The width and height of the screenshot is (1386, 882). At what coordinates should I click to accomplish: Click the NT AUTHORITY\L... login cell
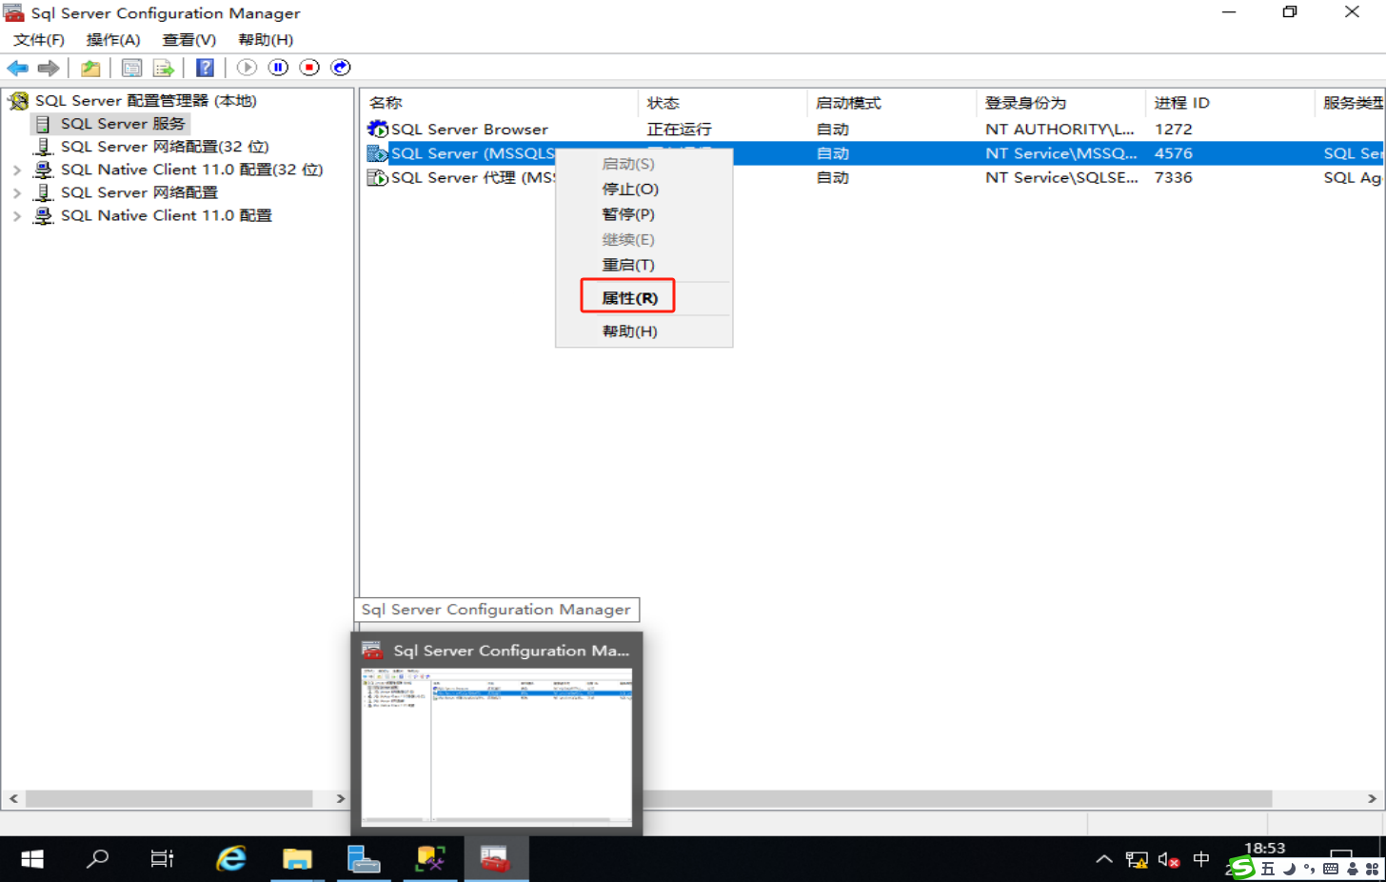tap(1059, 129)
